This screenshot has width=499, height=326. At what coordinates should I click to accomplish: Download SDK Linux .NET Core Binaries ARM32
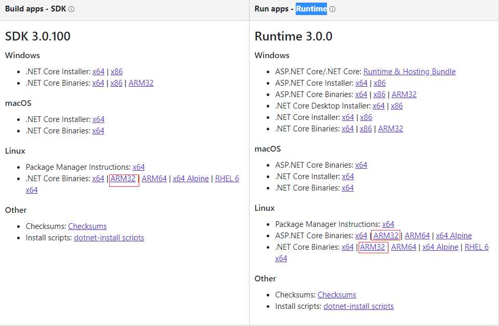[123, 178]
